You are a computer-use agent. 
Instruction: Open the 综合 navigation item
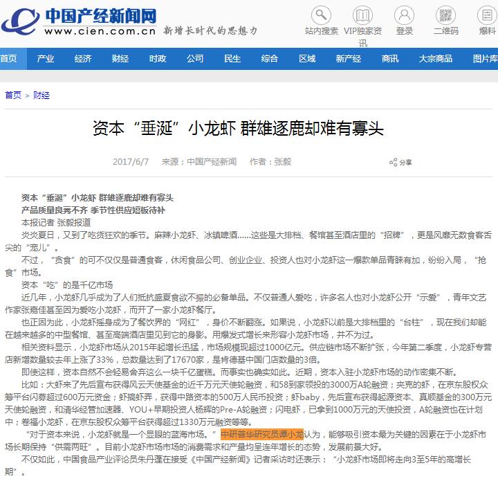(270, 58)
